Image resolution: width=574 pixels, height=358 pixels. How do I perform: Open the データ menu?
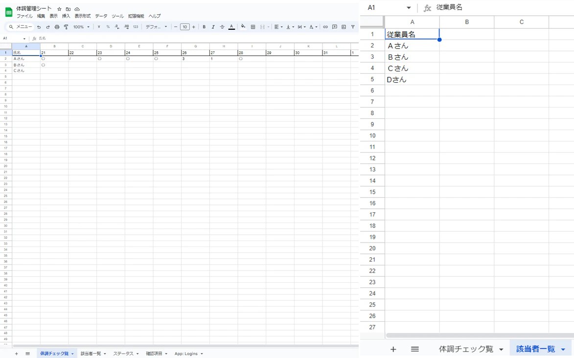tap(101, 16)
